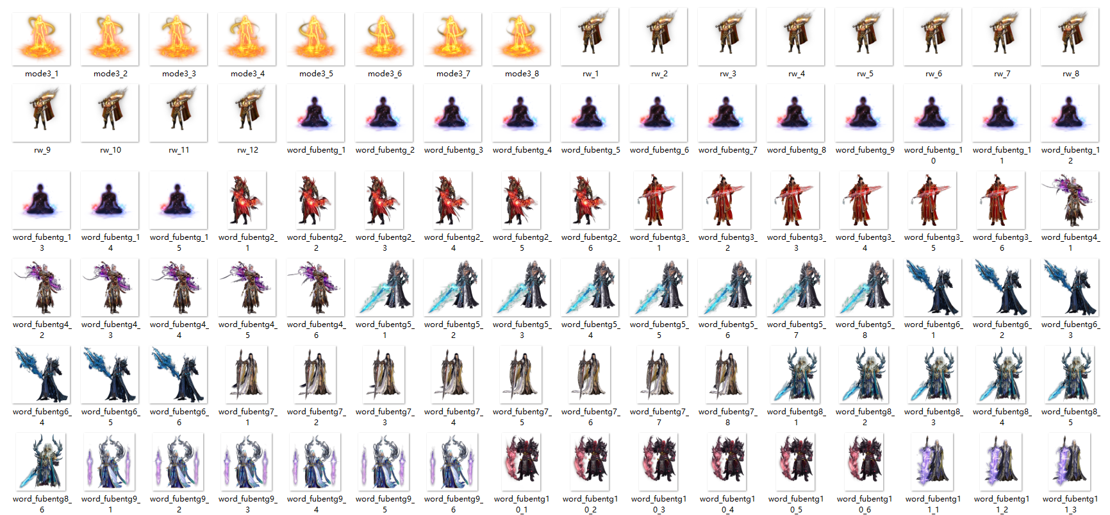Click the file name rw_9
The image size is (1110, 515).
pyautogui.click(x=42, y=150)
